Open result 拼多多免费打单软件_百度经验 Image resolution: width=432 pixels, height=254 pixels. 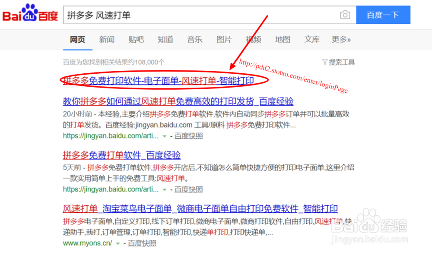coord(122,155)
